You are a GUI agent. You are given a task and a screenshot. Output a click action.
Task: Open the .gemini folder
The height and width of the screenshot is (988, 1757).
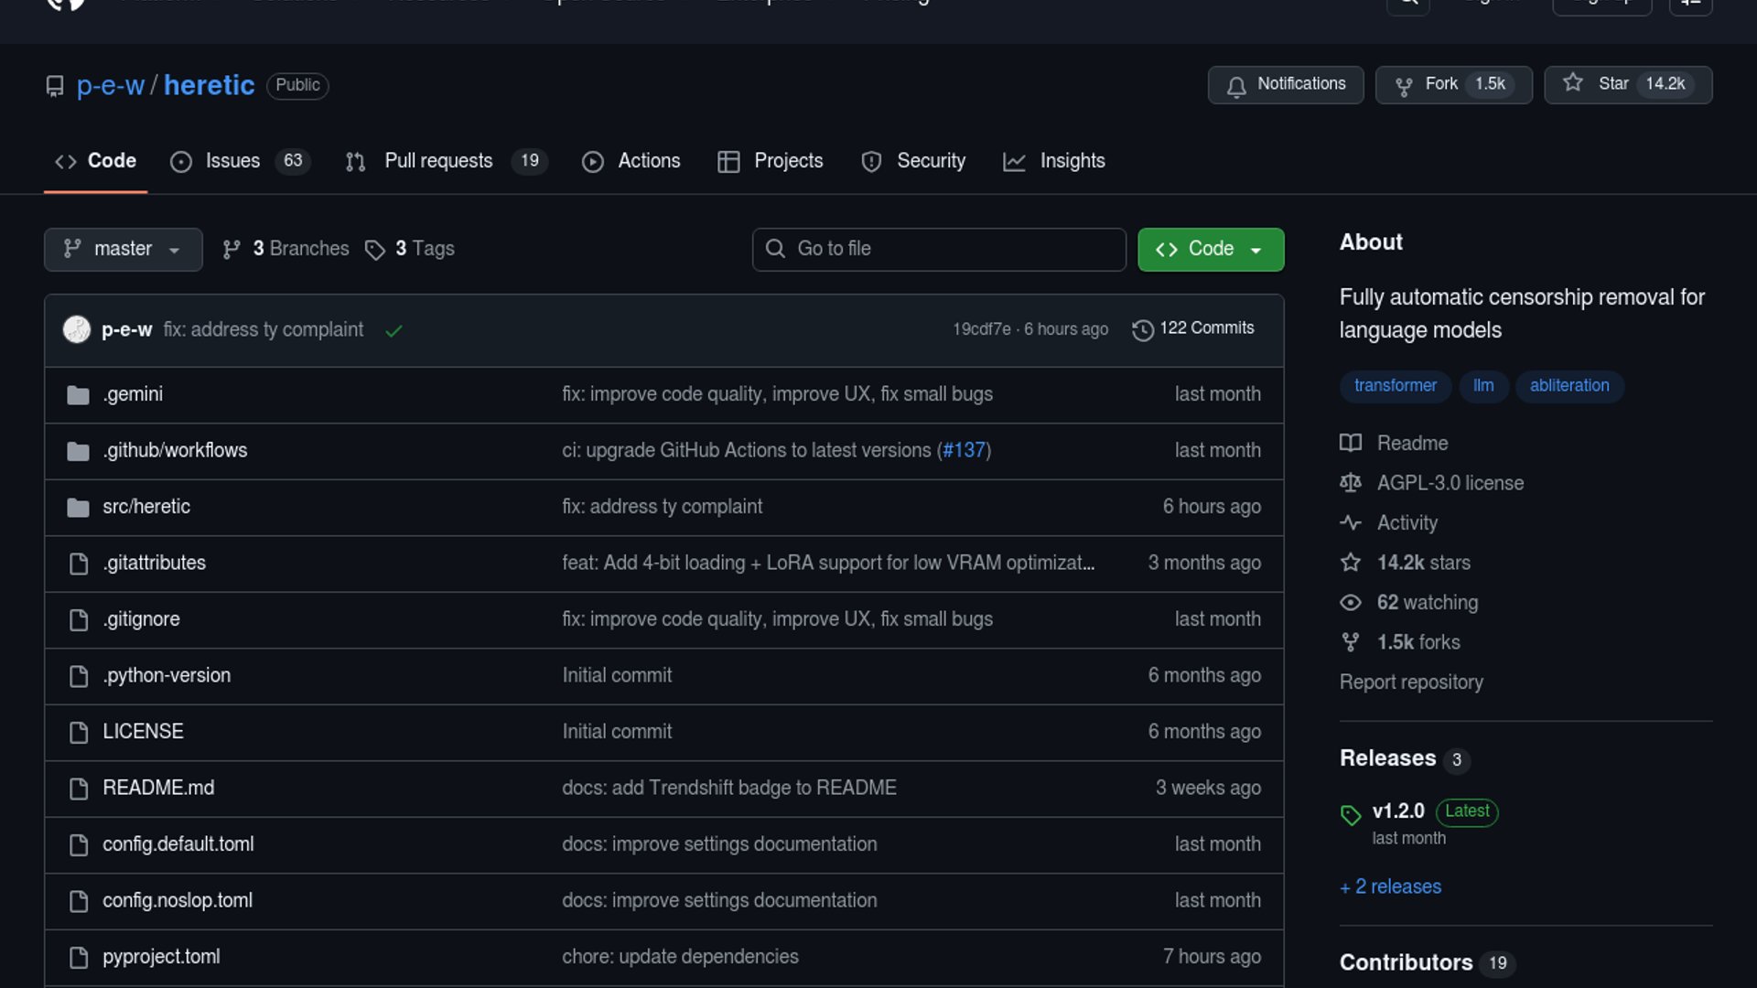(x=133, y=394)
